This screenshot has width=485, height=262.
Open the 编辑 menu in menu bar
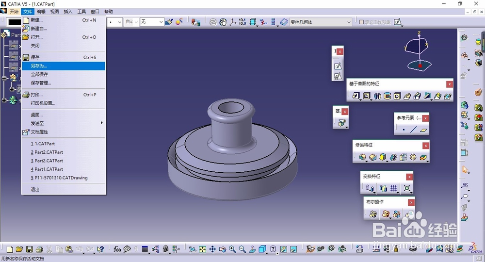click(x=41, y=12)
